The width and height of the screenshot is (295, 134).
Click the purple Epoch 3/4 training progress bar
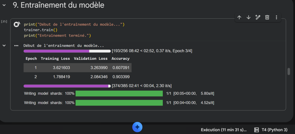67,51
